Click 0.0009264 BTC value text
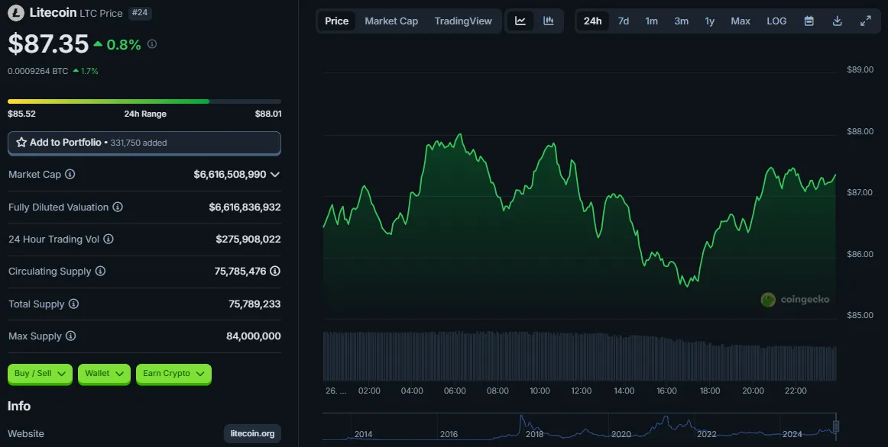The width and height of the screenshot is (888, 447). pos(38,71)
